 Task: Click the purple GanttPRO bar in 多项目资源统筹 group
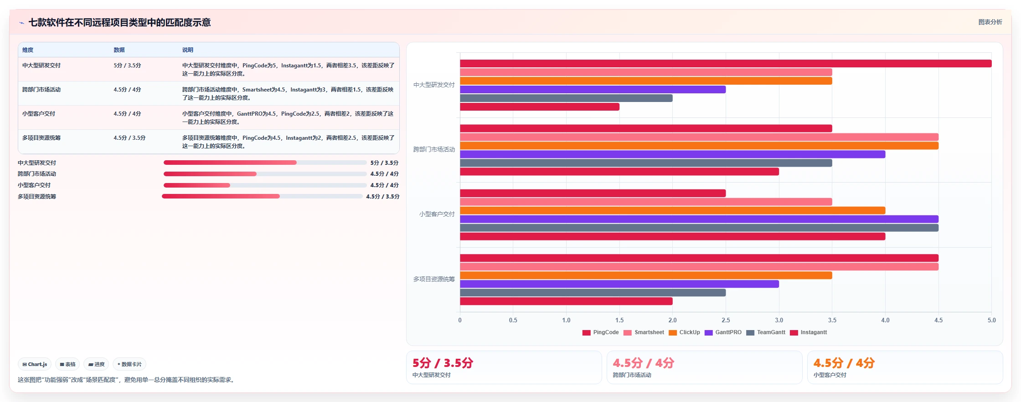pos(619,284)
